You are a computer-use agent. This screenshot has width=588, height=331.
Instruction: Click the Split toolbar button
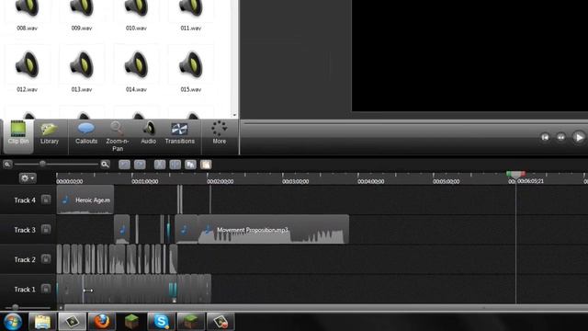tap(175, 165)
